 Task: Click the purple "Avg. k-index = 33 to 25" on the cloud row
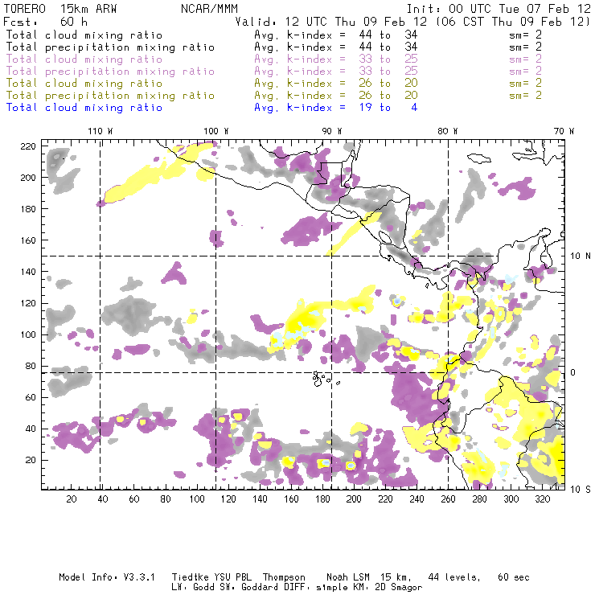(x=336, y=59)
